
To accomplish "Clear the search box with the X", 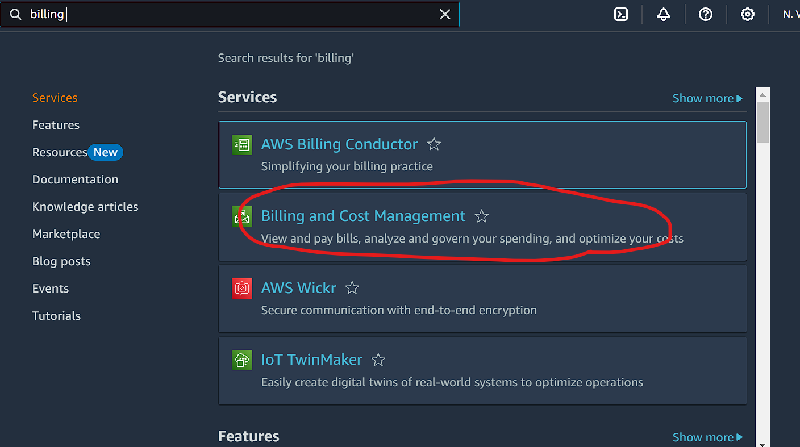I will click(445, 14).
